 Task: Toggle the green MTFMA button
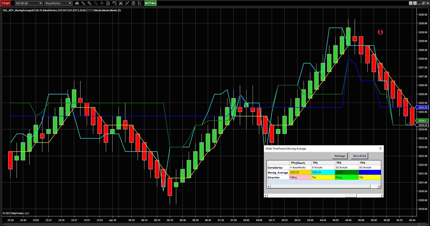coord(150,3)
